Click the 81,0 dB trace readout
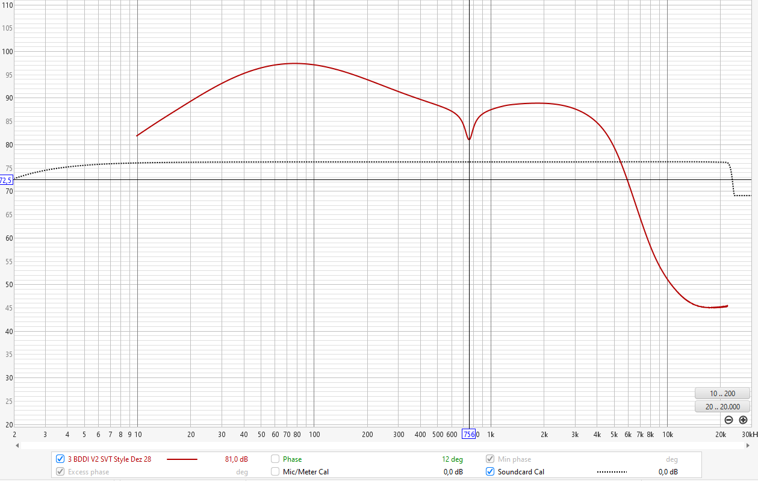Viewport: 758px width, 481px height. [x=236, y=459]
